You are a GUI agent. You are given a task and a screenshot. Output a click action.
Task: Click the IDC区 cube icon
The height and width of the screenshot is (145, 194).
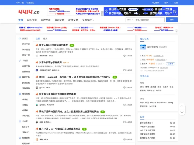(20, 121)
